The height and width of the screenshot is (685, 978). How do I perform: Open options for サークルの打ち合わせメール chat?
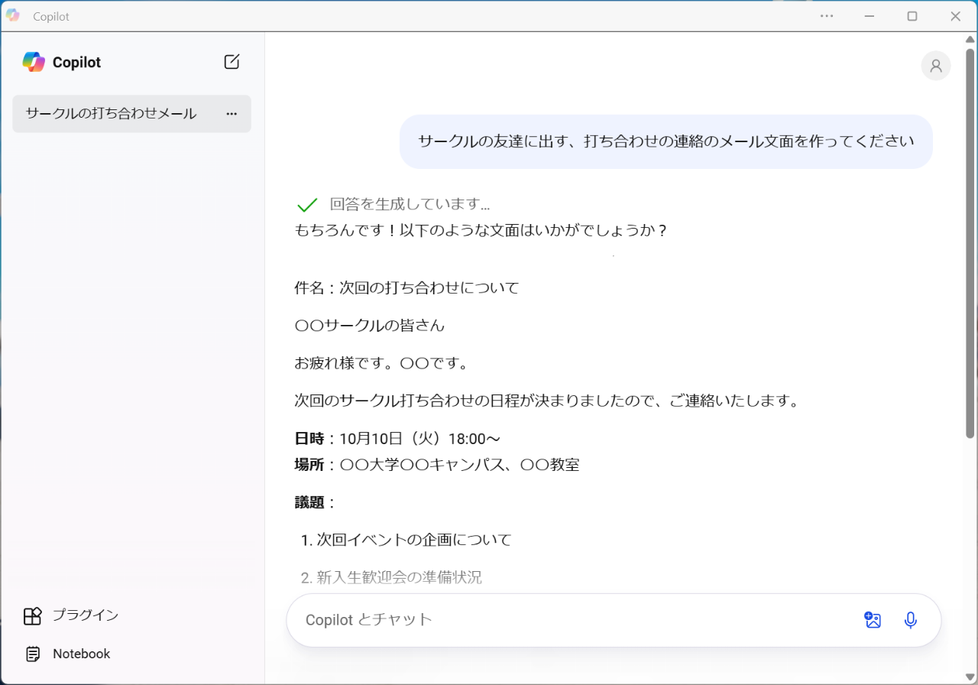[232, 114]
